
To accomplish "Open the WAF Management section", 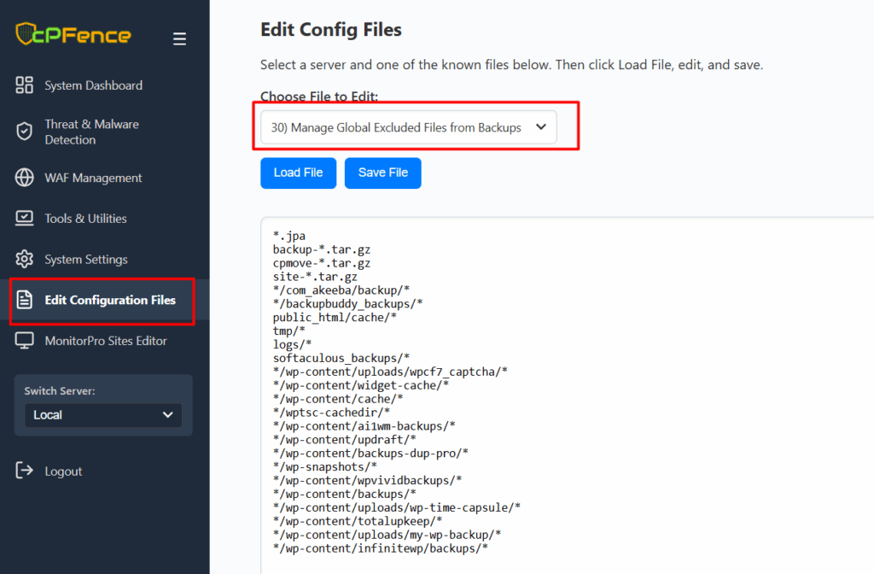I will coord(93,178).
